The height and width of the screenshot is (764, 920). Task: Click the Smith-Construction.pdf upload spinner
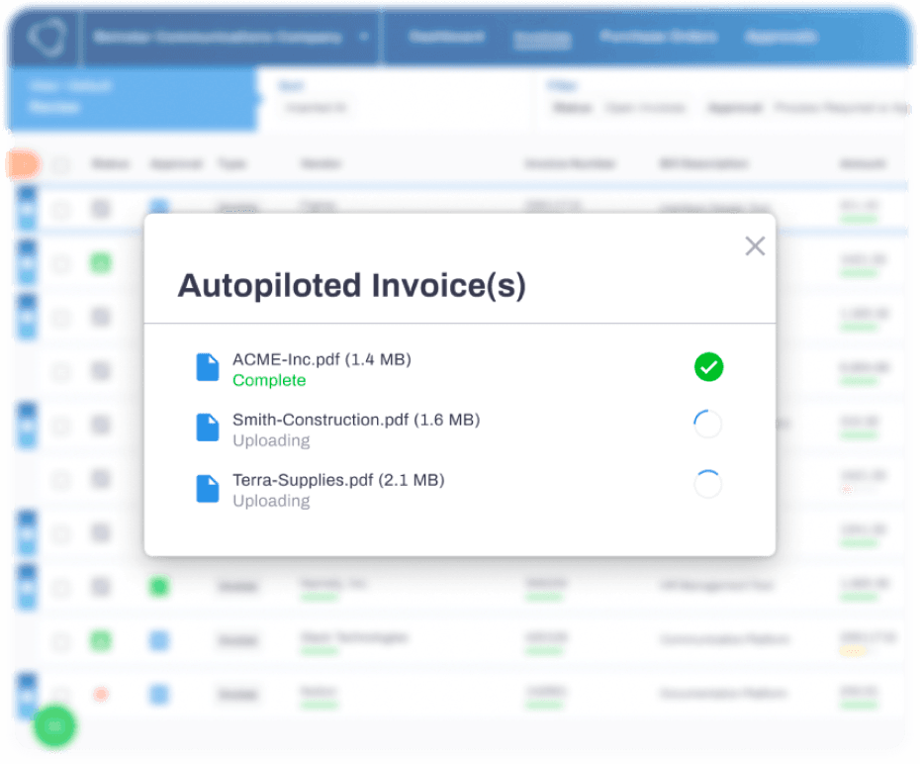[x=708, y=425]
